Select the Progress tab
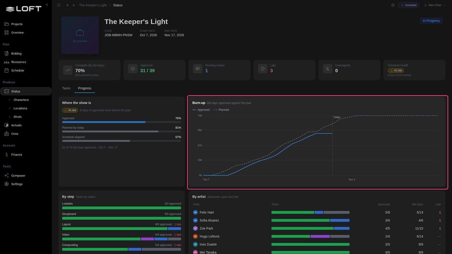 point(85,88)
